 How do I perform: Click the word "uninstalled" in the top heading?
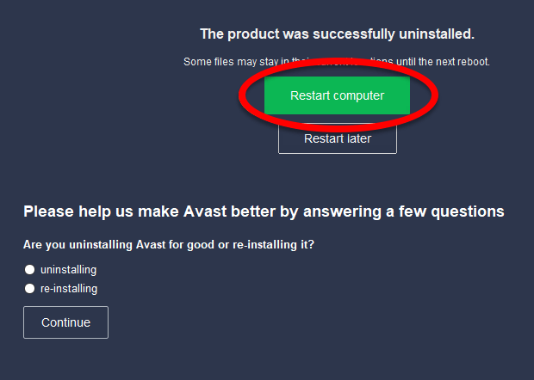click(x=436, y=34)
